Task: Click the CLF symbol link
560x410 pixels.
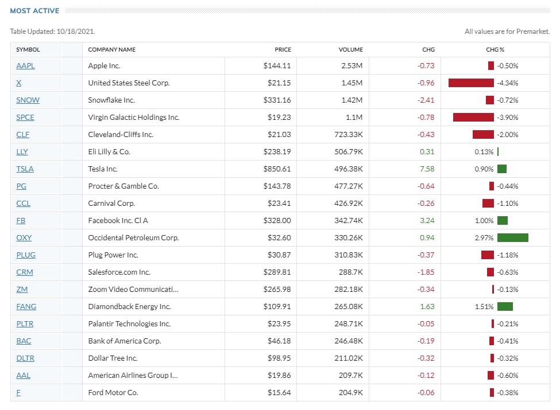Action: (23, 134)
